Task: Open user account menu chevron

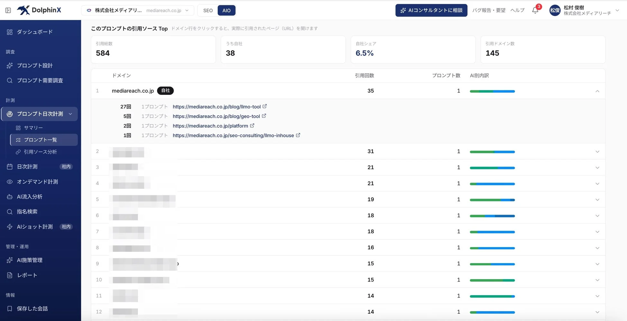Action: pyautogui.click(x=617, y=10)
